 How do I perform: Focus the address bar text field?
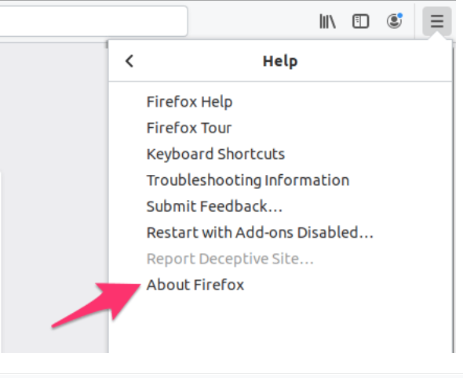tap(93, 21)
